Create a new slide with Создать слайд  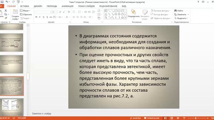pyautogui.click(x=15, y=15)
